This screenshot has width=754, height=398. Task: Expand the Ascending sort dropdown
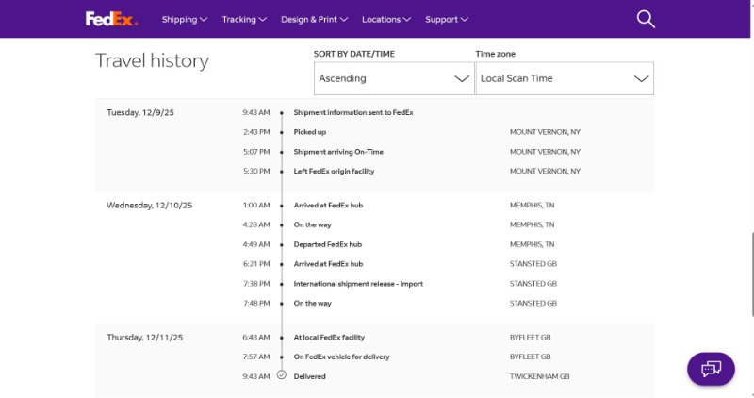point(394,78)
